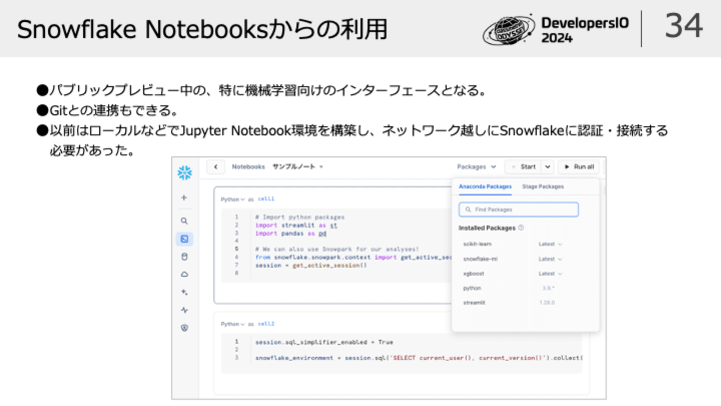
Task: Click the 'import pandas as pd' code line
Action: pyautogui.click(x=291, y=233)
